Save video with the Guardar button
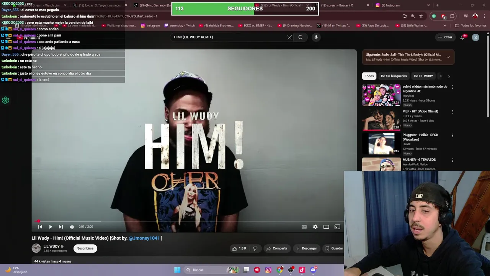Image resolution: width=490 pixels, height=276 pixels. pos(334,248)
